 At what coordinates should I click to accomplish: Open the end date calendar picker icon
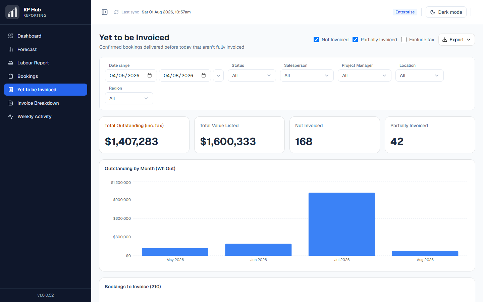click(204, 75)
